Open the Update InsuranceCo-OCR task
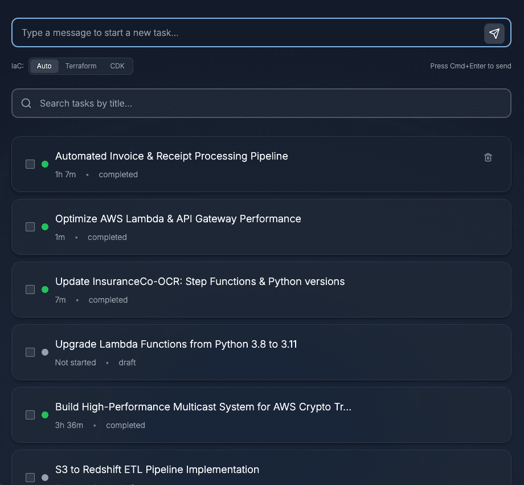This screenshot has height=485, width=524. 199,281
